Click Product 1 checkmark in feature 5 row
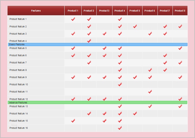This screenshot has height=138, width=195. point(73,48)
